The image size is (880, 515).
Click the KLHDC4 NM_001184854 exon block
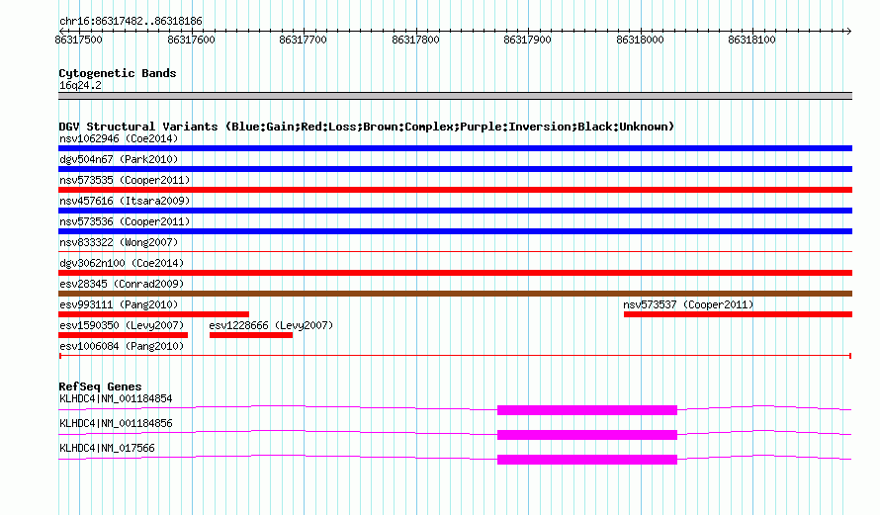click(587, 410)
